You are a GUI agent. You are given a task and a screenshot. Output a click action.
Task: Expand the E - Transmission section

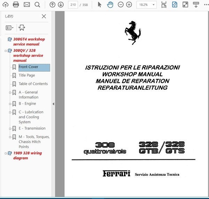point(10,129)
